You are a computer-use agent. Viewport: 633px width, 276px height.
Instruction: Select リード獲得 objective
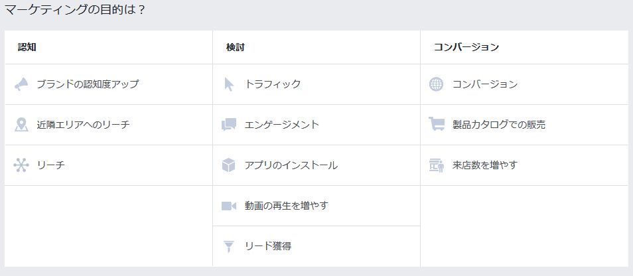268,246
